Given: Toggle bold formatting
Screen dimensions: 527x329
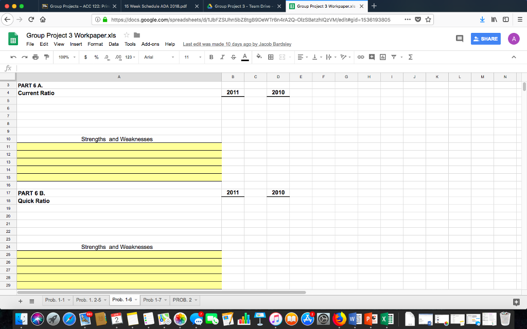Looking at the screenshot, I should (x=211, y=57).
